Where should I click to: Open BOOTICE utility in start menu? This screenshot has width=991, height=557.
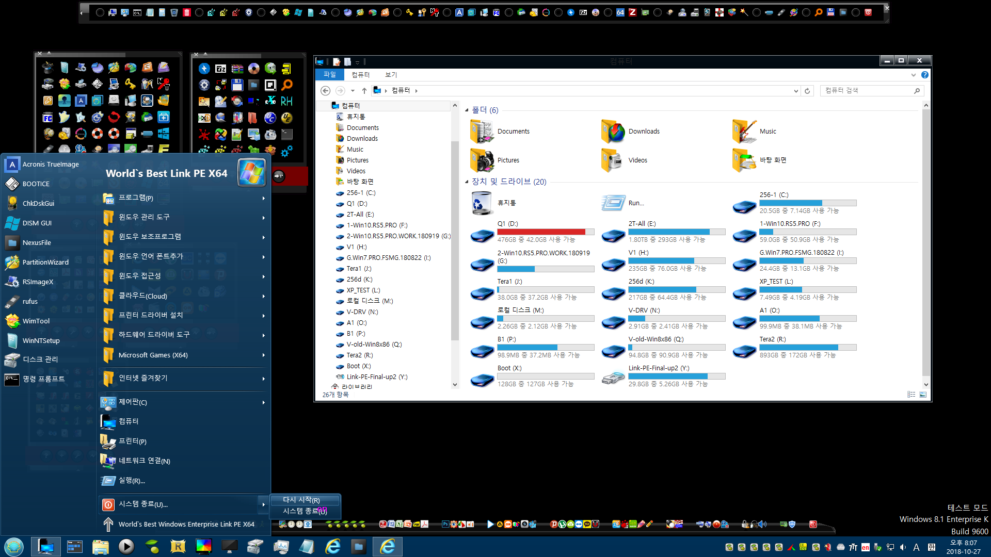point(28,184)
